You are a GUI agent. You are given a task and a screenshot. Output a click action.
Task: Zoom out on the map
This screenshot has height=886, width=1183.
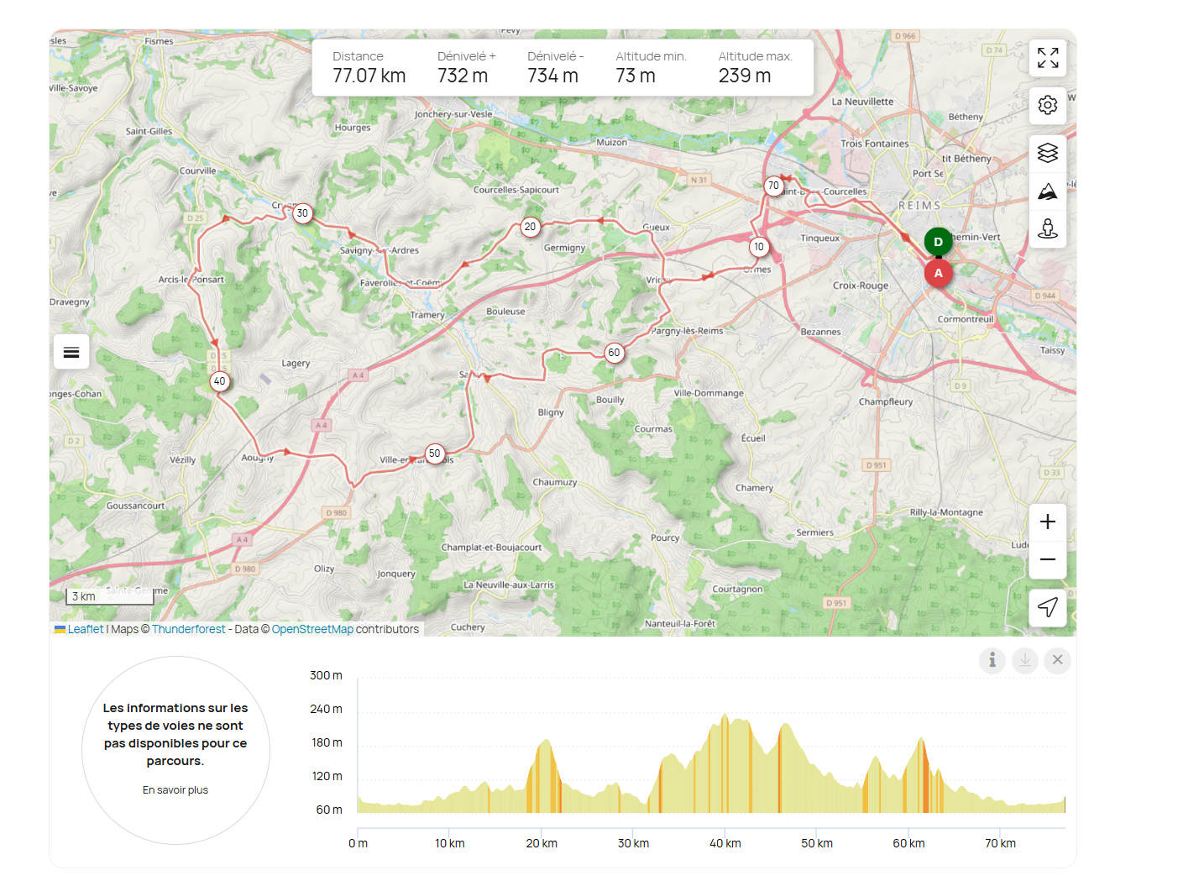(1047, 560)
